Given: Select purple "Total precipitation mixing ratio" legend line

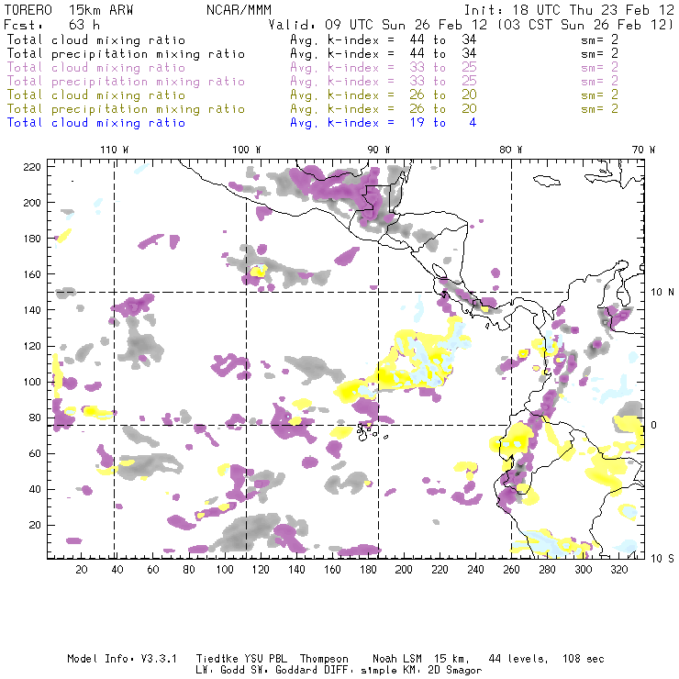Looking at the screenshot, I should (126, 82).
